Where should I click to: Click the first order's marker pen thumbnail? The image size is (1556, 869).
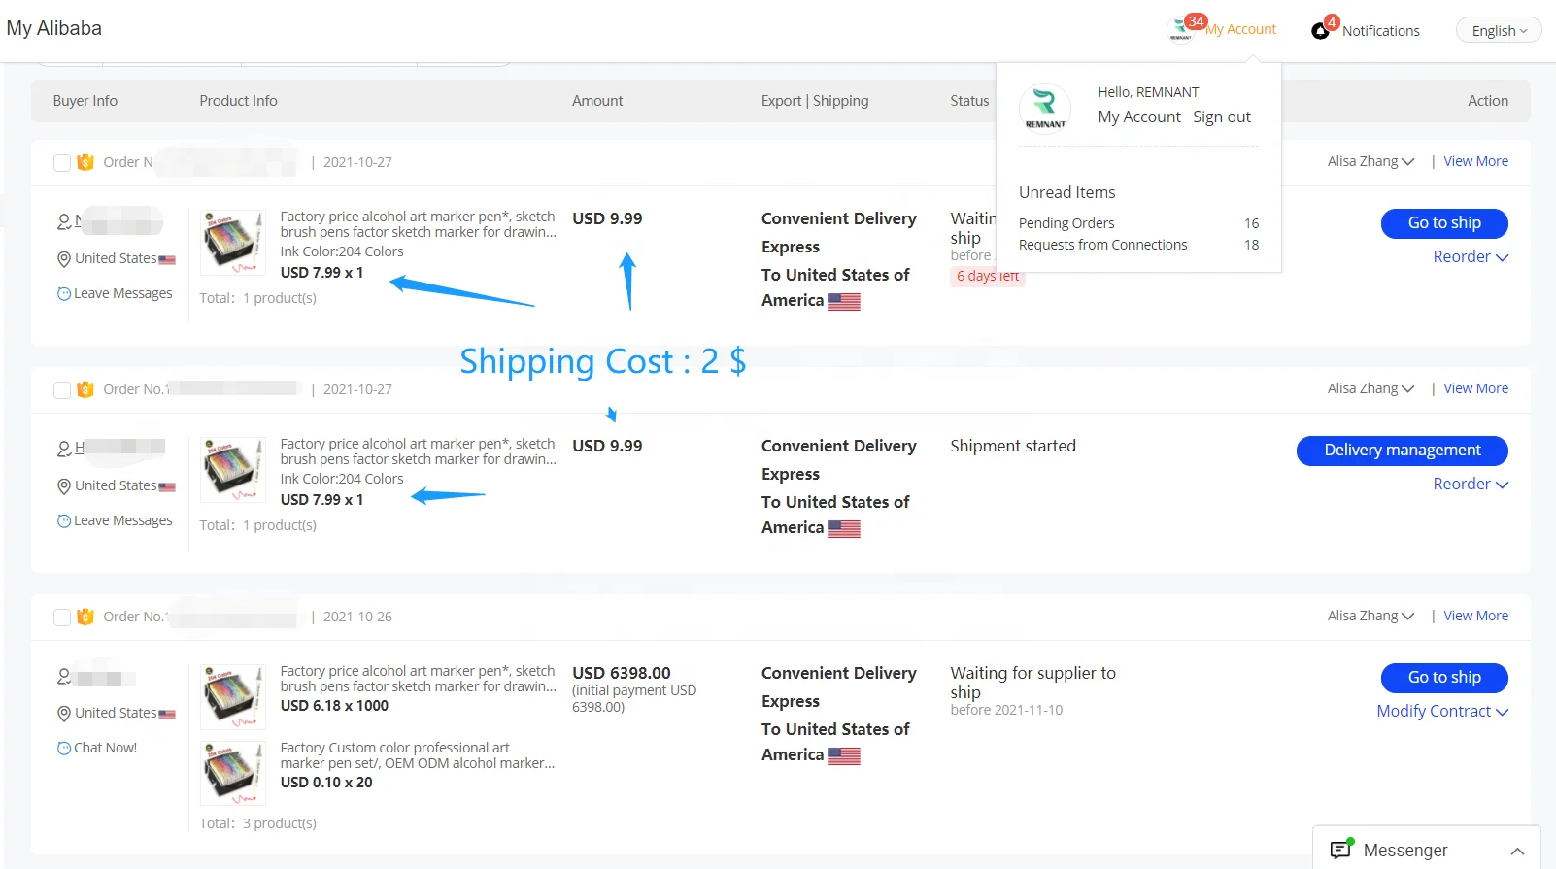(232, 243)
